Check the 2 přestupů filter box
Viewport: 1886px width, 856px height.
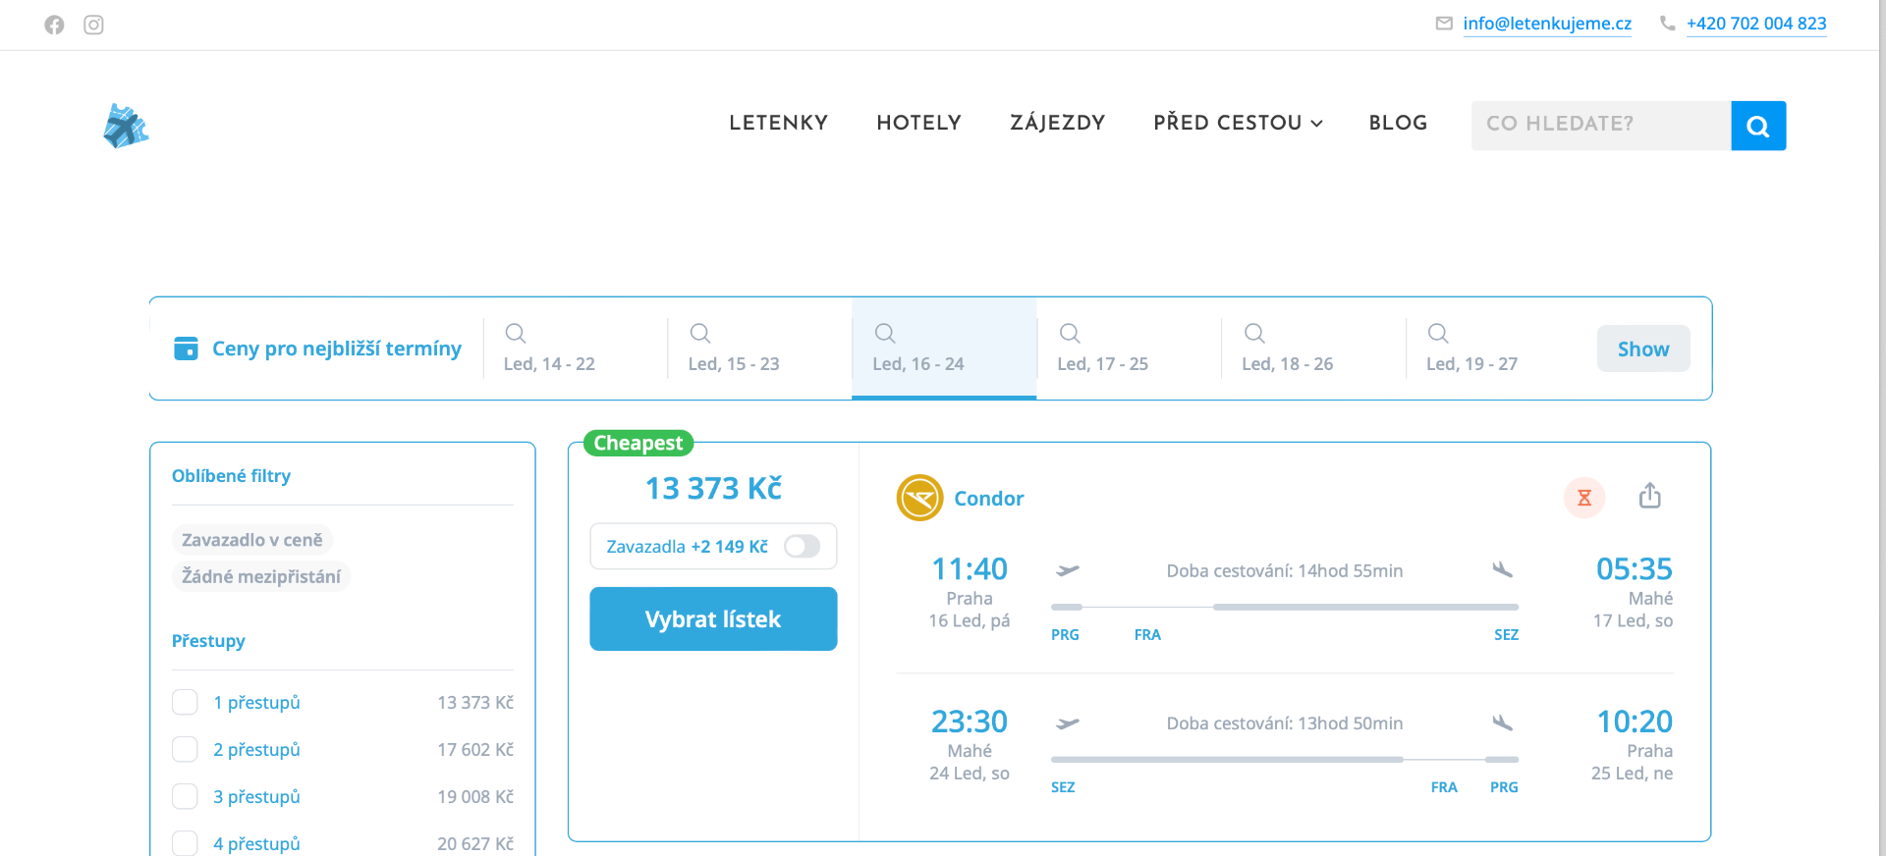185,749
